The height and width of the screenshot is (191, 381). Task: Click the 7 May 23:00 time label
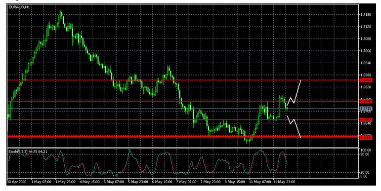click(211, 182)
